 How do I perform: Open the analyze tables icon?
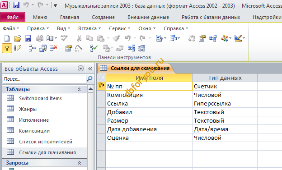[173, 38]
